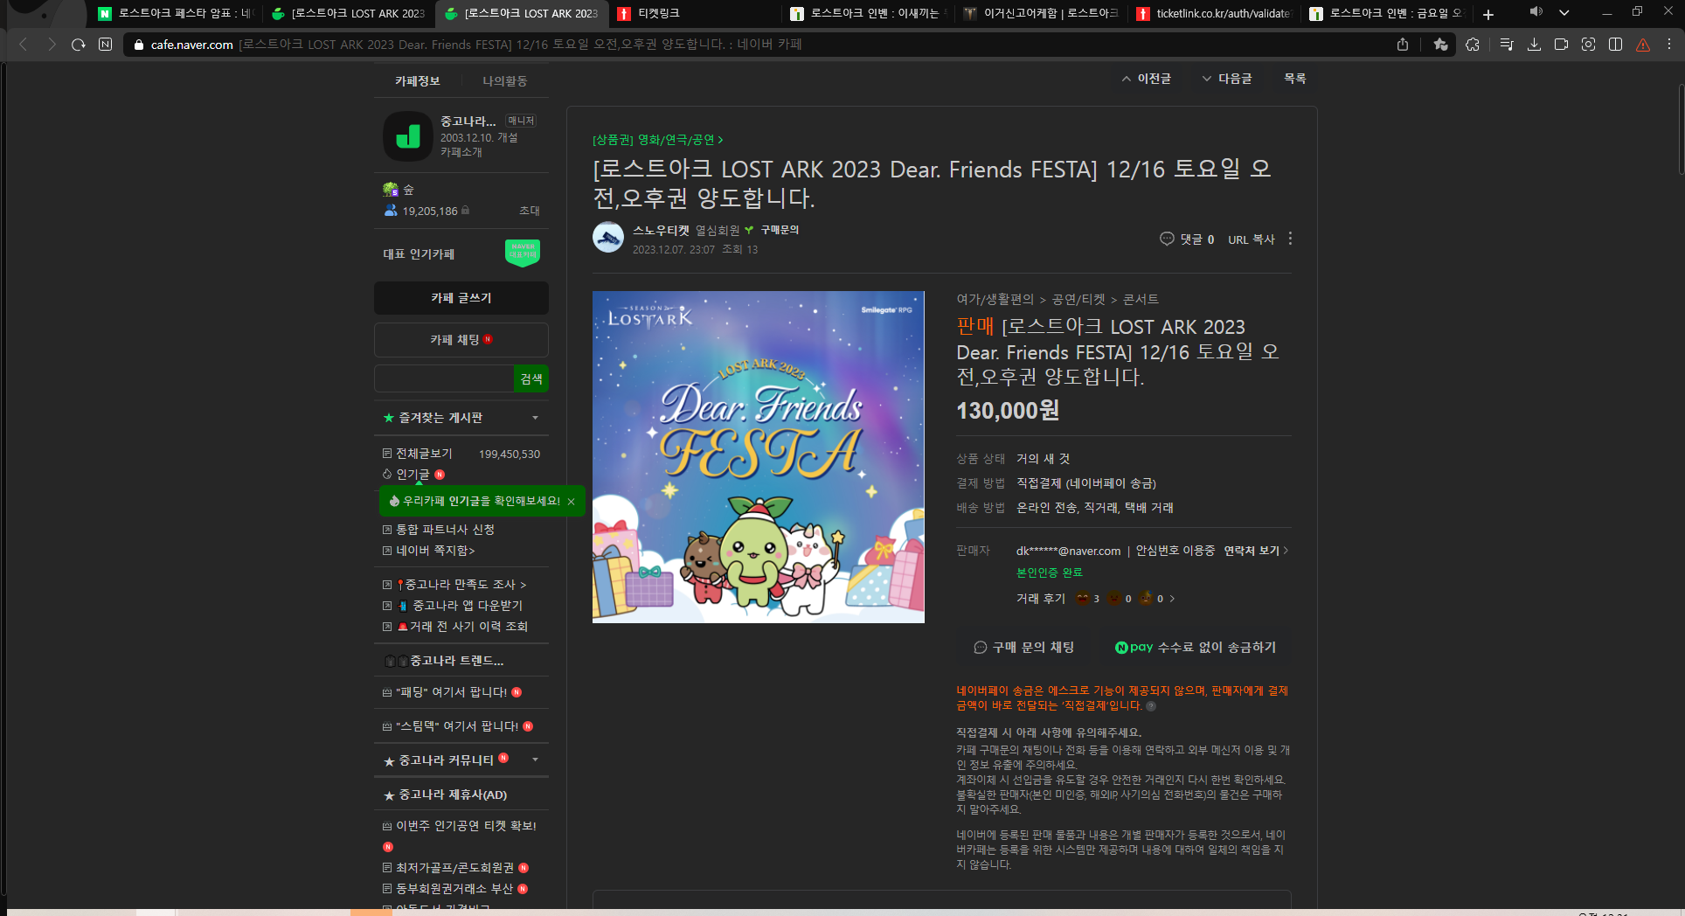Image resolution: width=1685 pixels, height=916 pixels.
Task: Click the cafe search input field
Action: tap(444, 378)
